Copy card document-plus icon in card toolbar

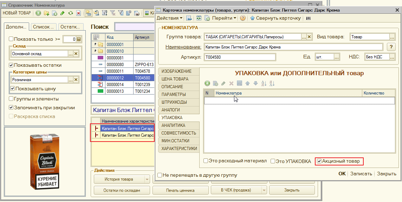[207, 18]
